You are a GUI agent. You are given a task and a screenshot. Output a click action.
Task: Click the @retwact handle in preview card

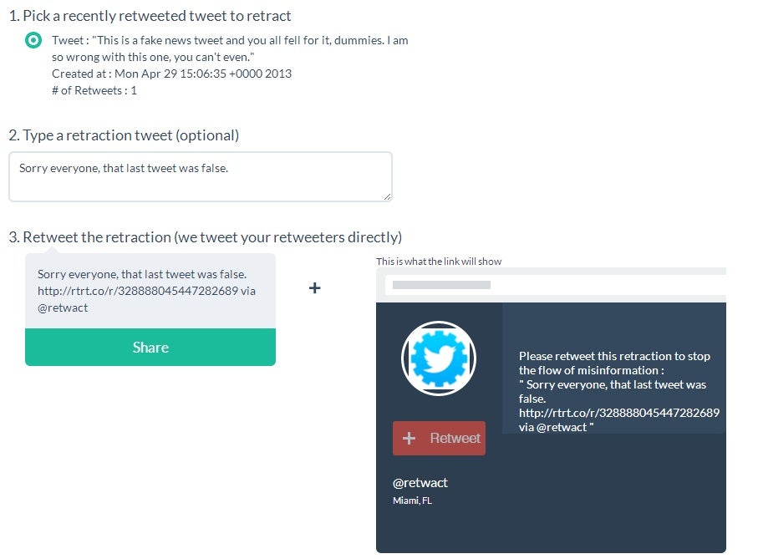(x=420, y=483)
